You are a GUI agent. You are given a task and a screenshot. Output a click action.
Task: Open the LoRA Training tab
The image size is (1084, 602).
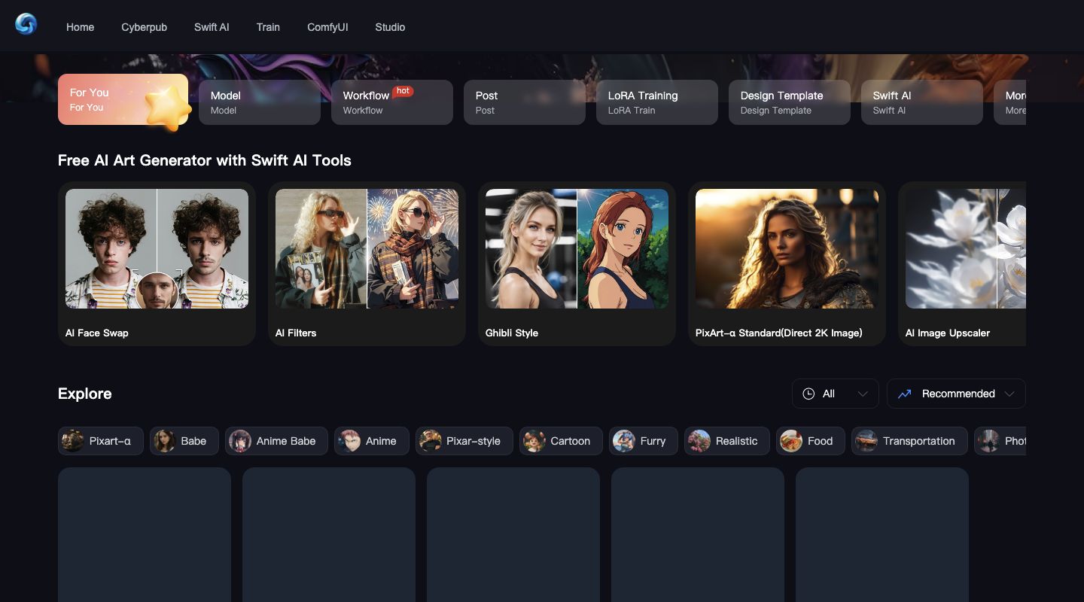point(656,102)
